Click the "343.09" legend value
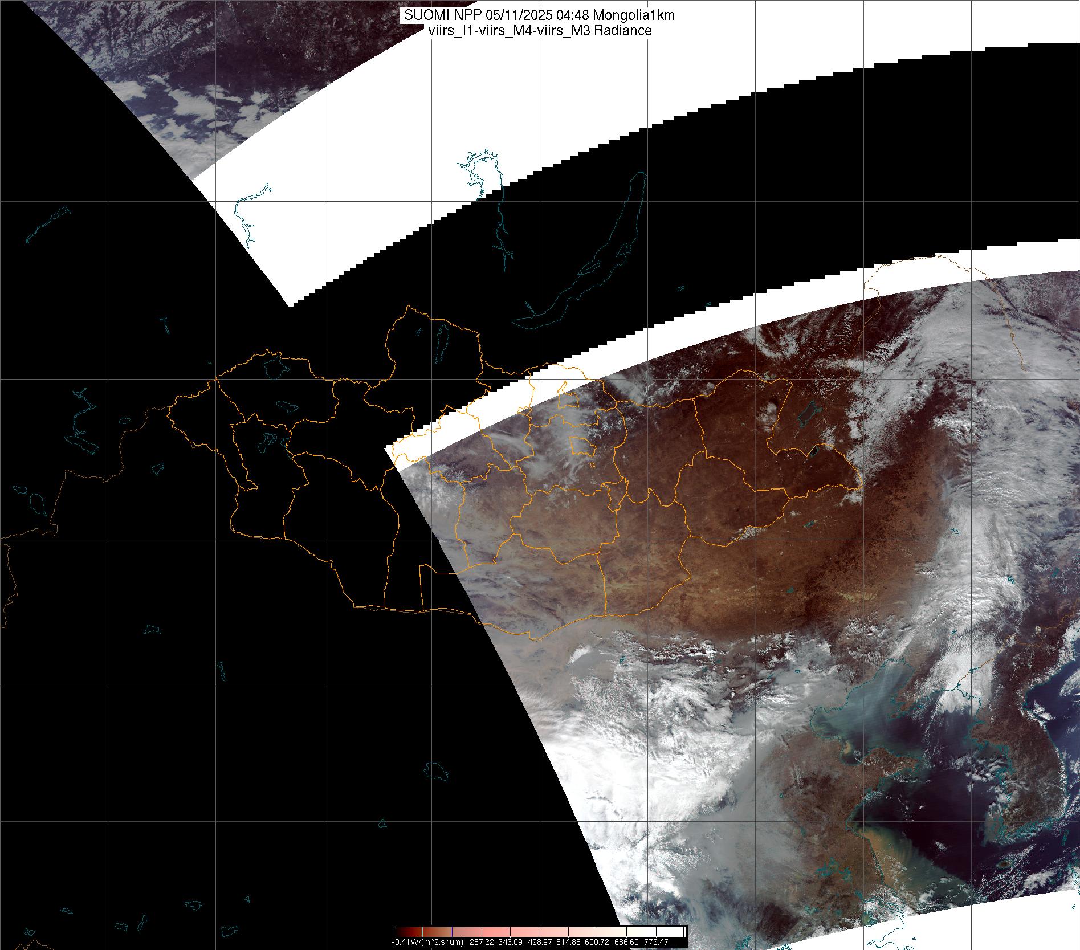Screen dimensions: 1080x950 point(511,942)
